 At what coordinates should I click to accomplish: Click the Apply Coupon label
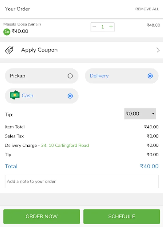(x=39, y=50)
